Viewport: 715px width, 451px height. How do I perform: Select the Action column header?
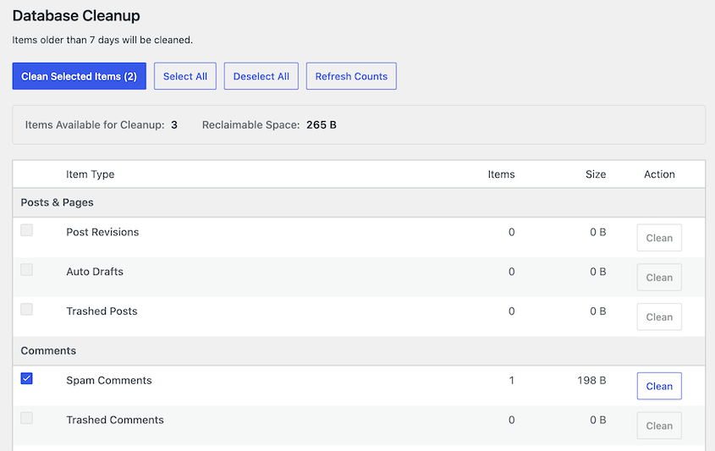659,174
